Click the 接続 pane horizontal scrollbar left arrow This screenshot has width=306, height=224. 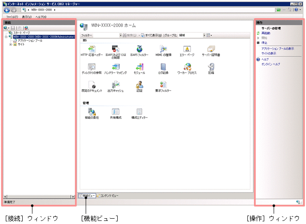pyautogui.click(x=5, y=196)
